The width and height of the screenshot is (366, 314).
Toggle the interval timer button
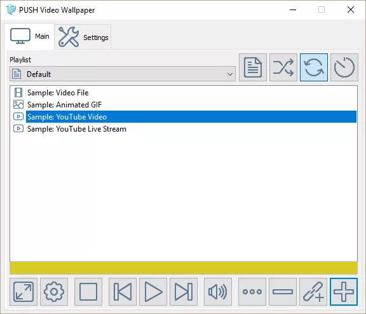[x=344, y=67]
